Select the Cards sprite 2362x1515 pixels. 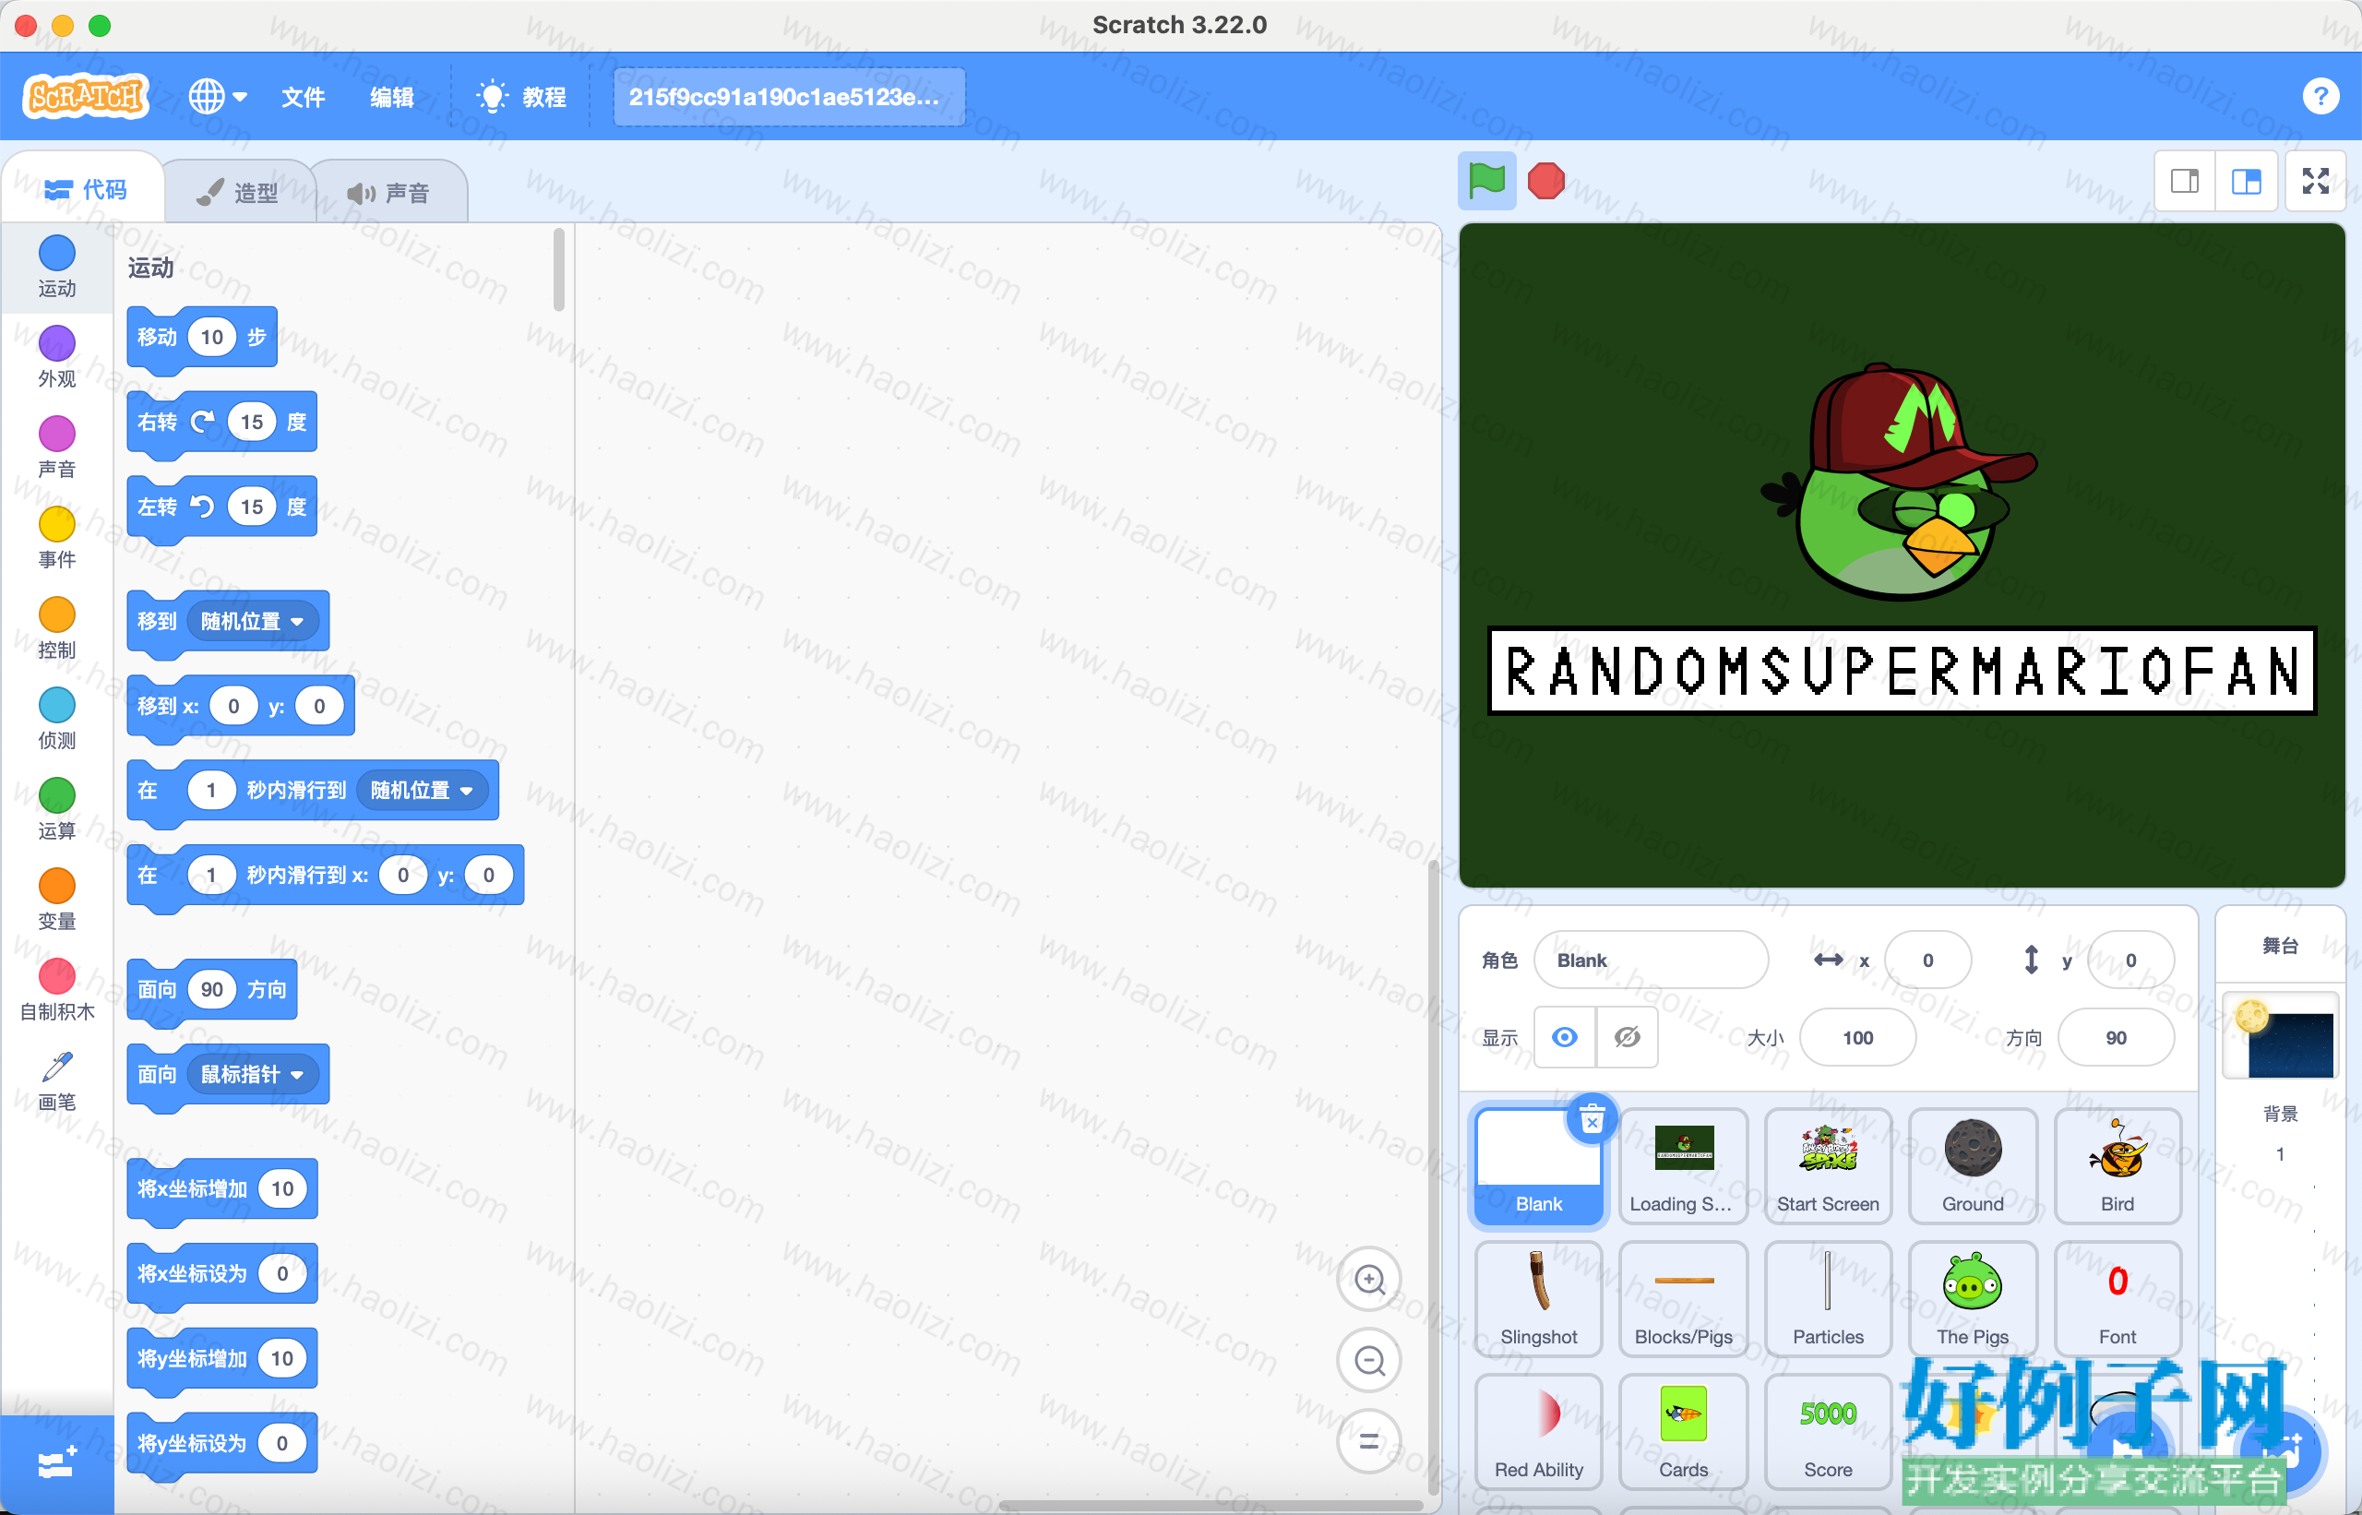(x=1683, y=1432)
